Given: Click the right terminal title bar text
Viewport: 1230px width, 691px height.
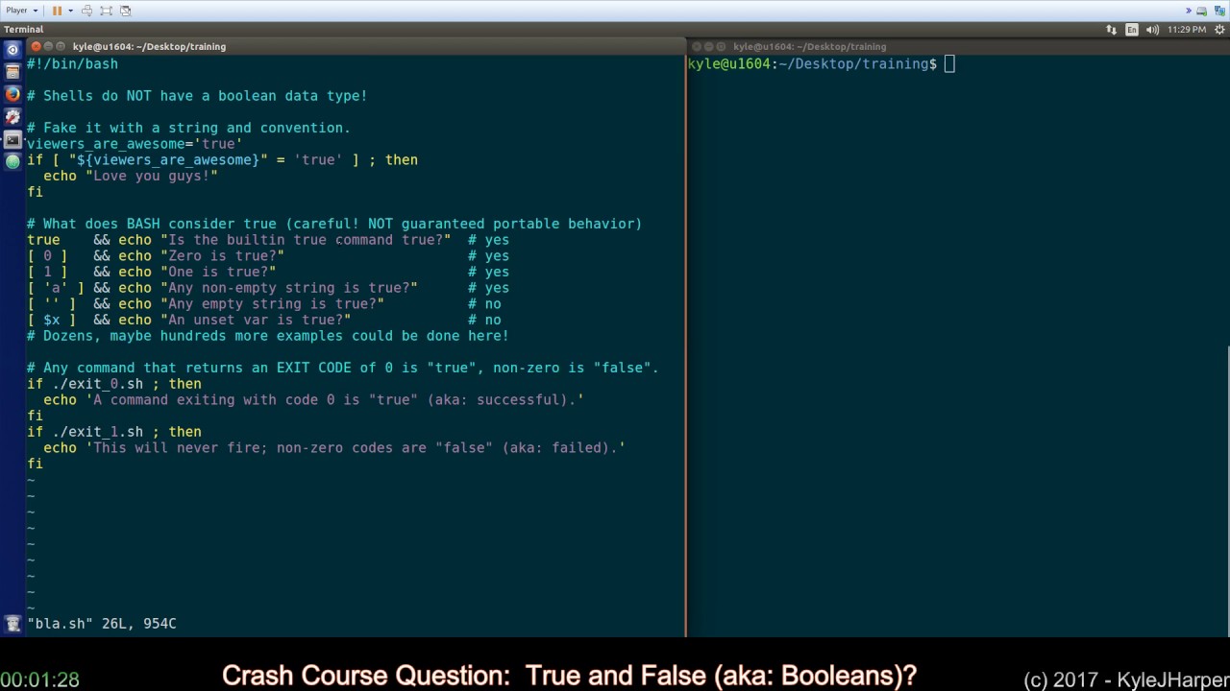Looking at the screenshot, I should coord(809,46).
